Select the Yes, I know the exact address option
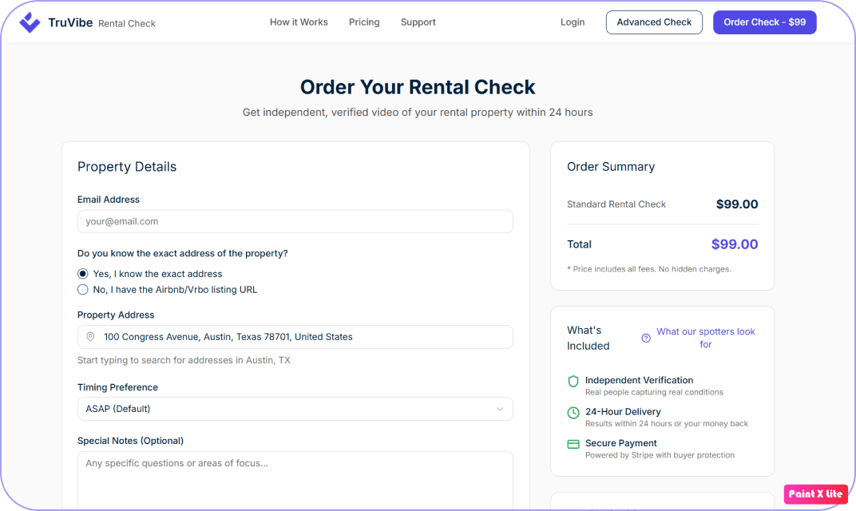Viewport: 856px width, 511px height. coord(83,273)
